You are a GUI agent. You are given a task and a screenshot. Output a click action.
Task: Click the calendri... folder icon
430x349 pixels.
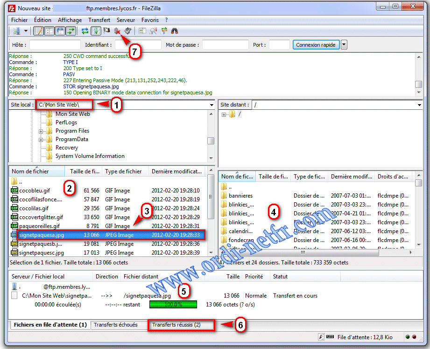[x=224, y=231]
